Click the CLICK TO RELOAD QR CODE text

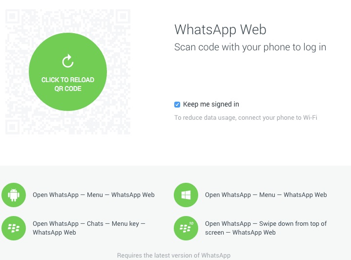(68, 84)
